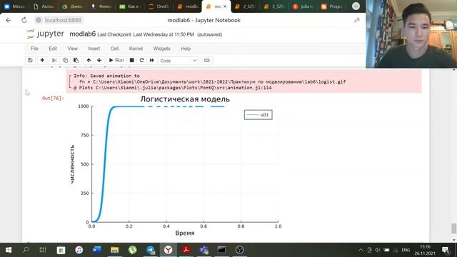Viewport: 457px width, 257px height.
Task: Switch to the Progr browser tab
Action: click(x=331, y=6)
